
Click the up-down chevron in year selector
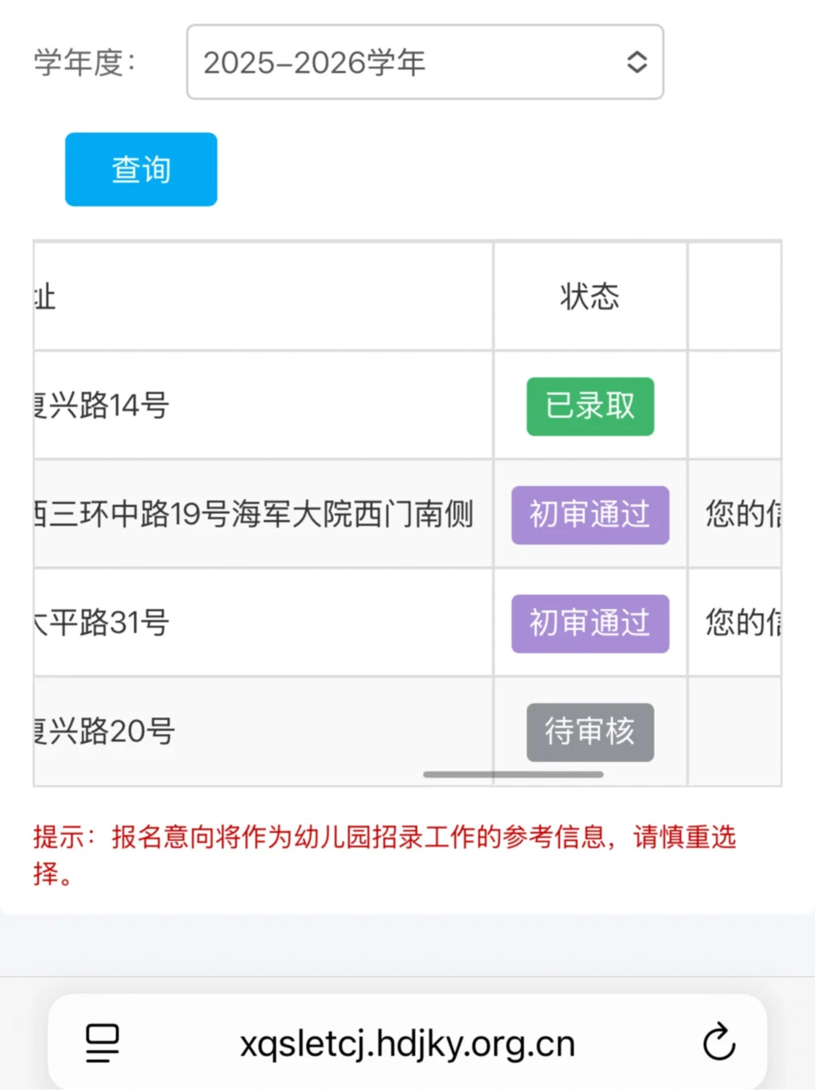point(637,62)
